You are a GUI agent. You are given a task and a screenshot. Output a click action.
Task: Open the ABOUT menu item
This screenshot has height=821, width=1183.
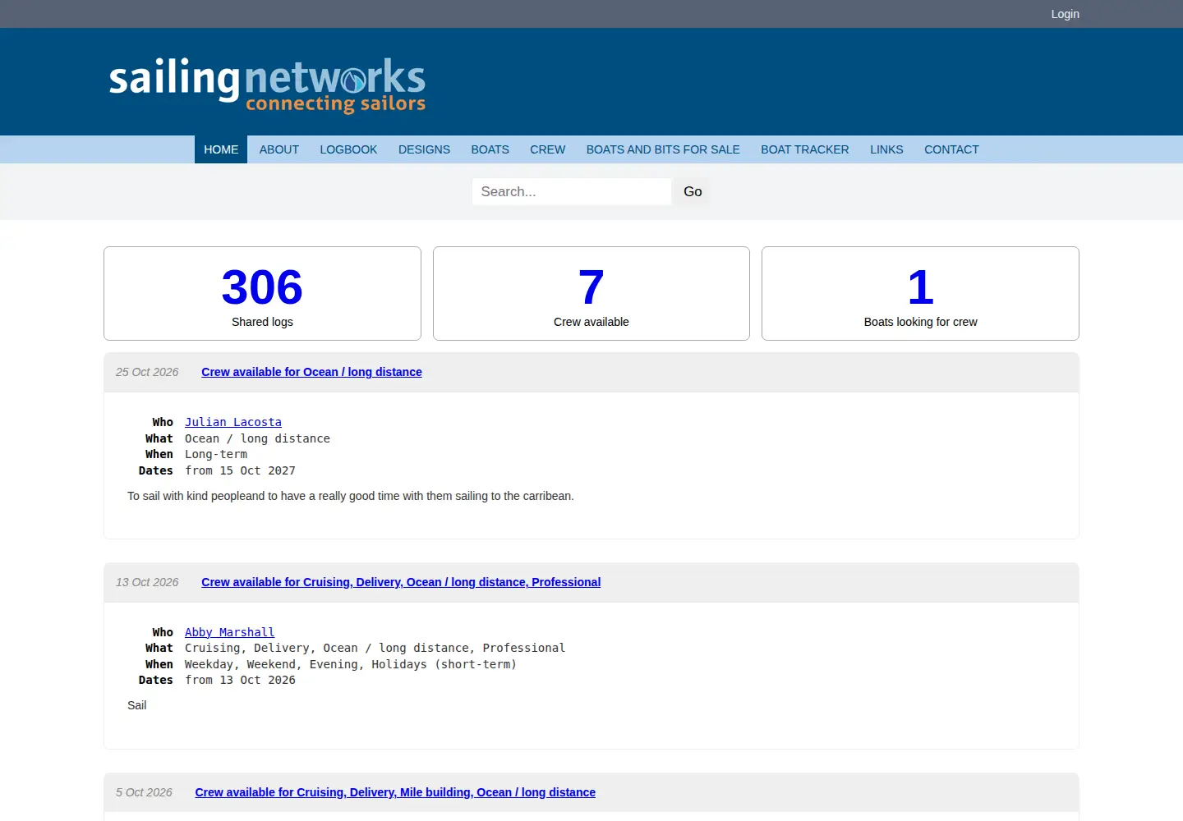[x=279, y=149]
